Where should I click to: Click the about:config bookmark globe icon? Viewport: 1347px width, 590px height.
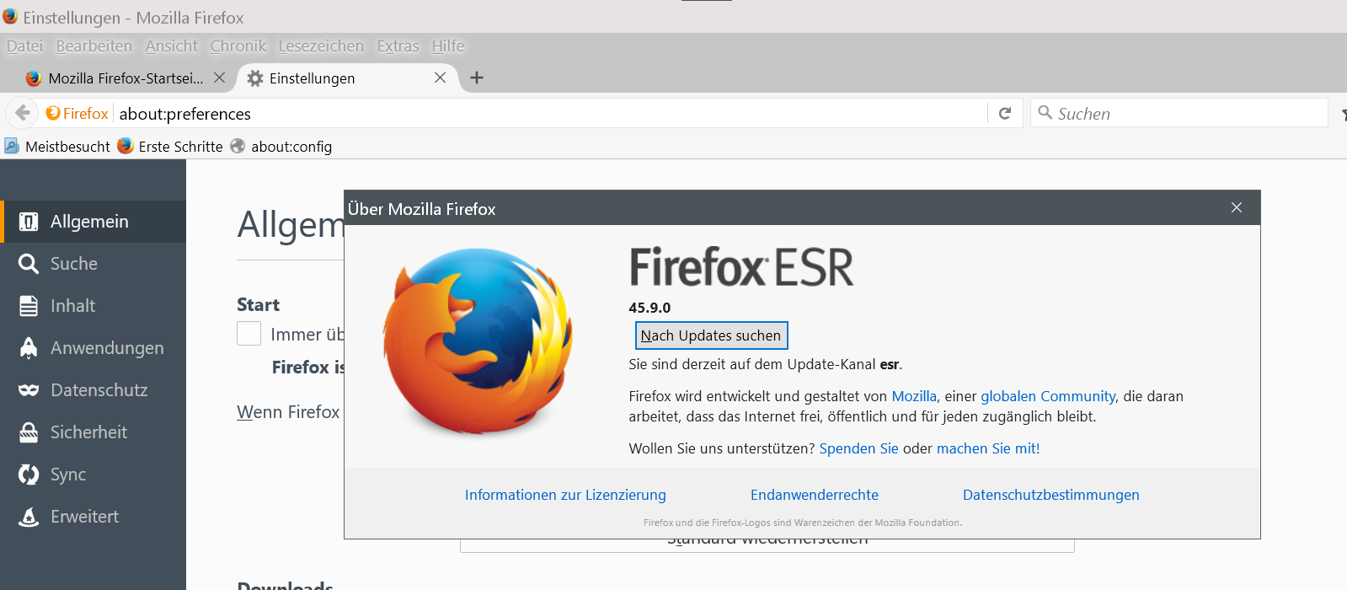pos(238,146)
